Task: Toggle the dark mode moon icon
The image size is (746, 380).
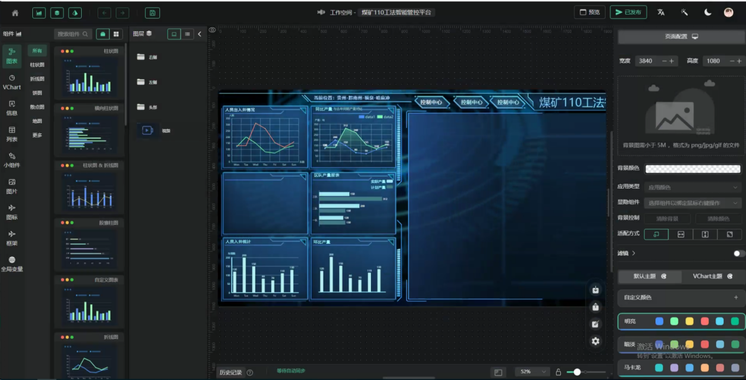Action: pos(708,12)
